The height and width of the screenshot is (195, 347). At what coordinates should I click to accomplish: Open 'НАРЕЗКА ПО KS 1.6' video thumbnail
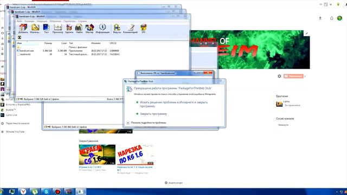135,154
